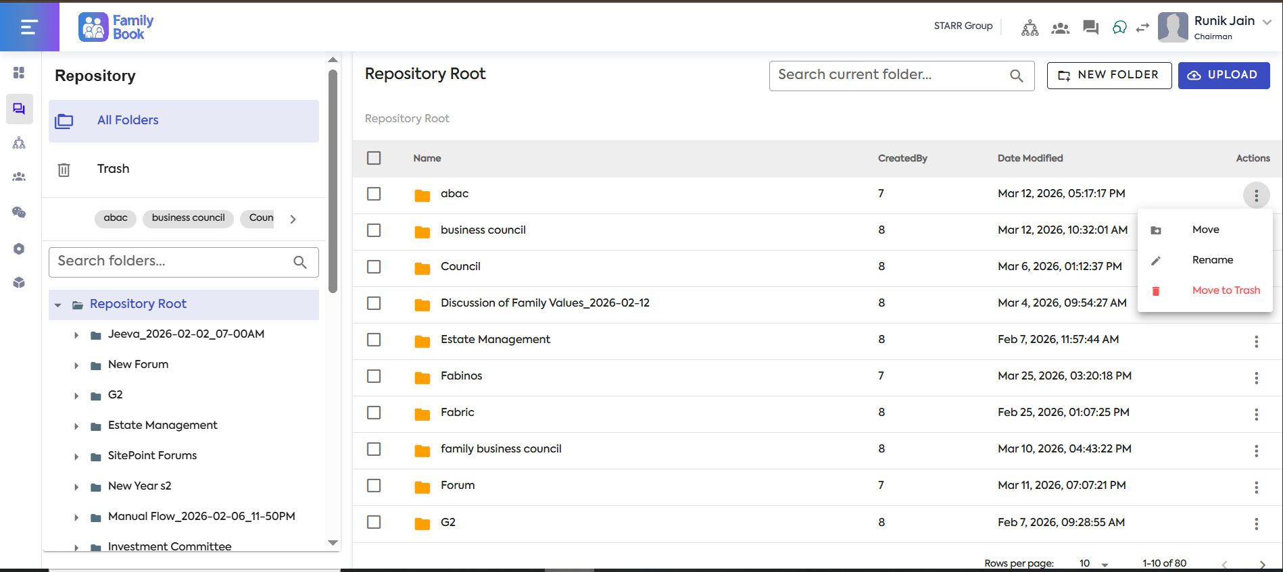Viewport: 1283px width, 572px height.
Task: Open the members group icon in header
Action: tap(1061, 28)
